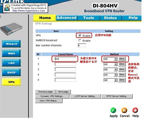
Task: Click the VPN Settings heading text
Action: [x=43, y=24]
